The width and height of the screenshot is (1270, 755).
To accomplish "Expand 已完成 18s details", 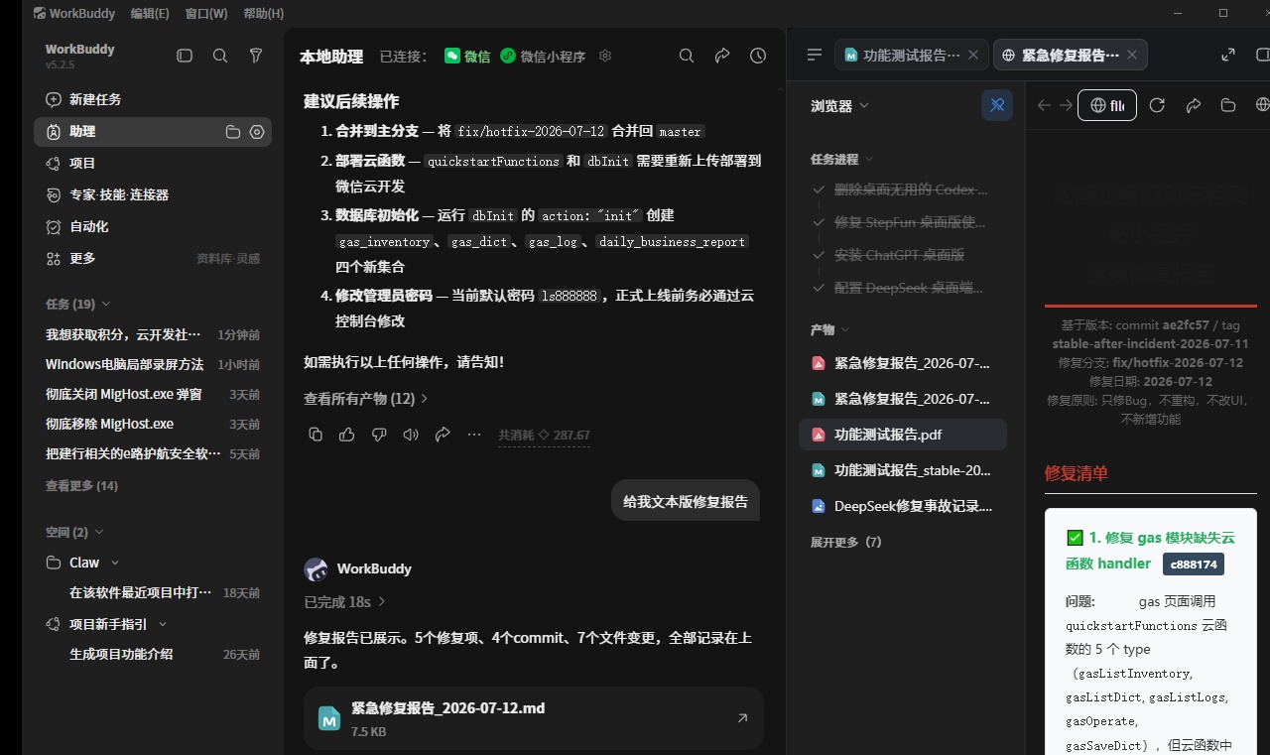I will pyautogui.click(x=344, y=601).
